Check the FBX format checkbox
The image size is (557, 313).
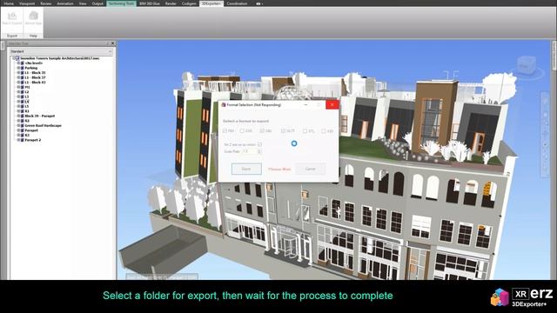point(225,131)
